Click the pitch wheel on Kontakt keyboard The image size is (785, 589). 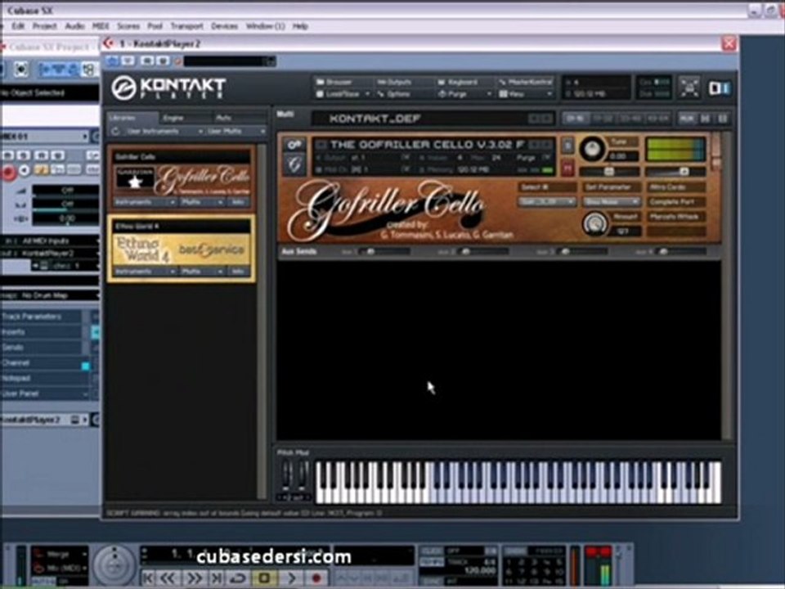(286, 474)
